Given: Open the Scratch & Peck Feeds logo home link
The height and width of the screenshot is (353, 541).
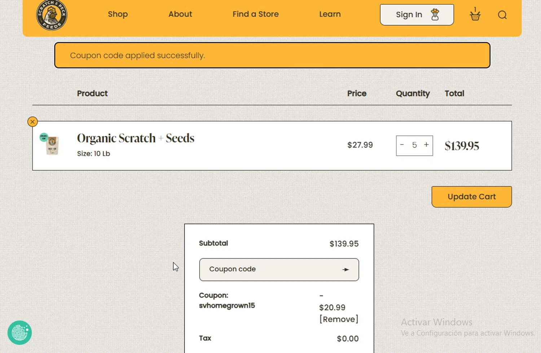Looking at the screenshot, I should pos(52,15).
